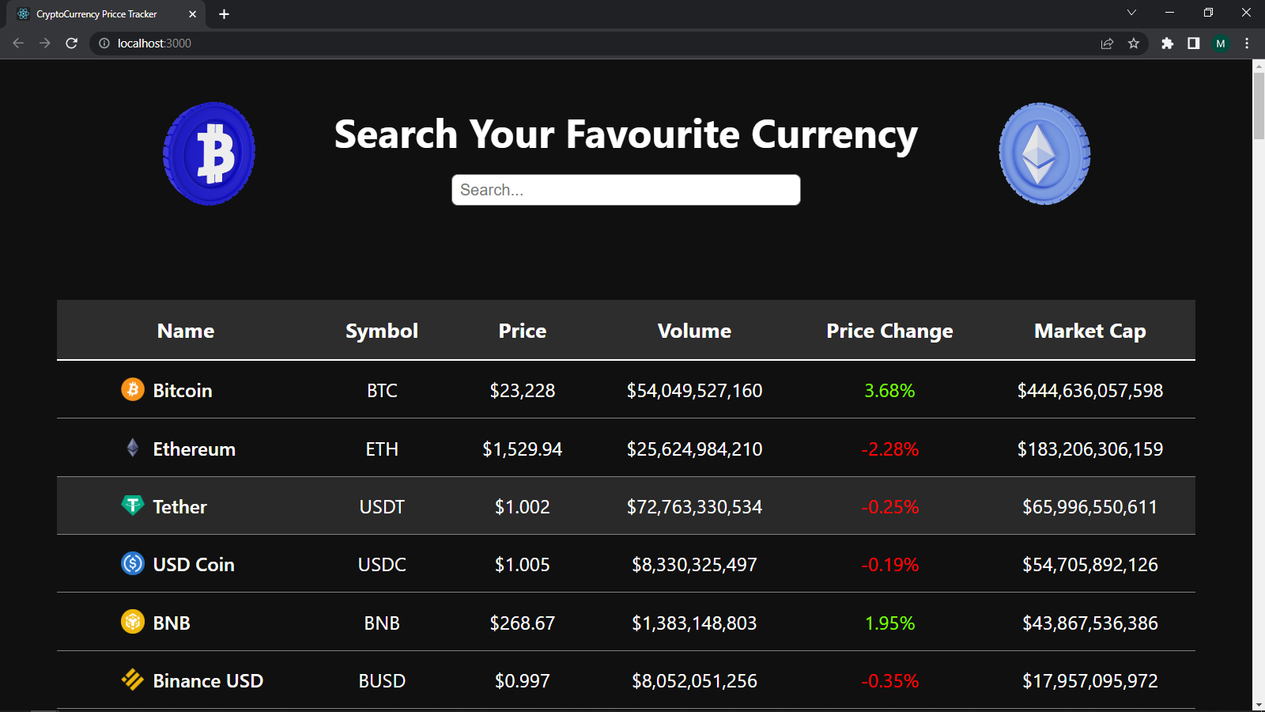Click the Symbol column header
Image resolution: width=1265 pixels, height=712 pixels.
point(382,331)
